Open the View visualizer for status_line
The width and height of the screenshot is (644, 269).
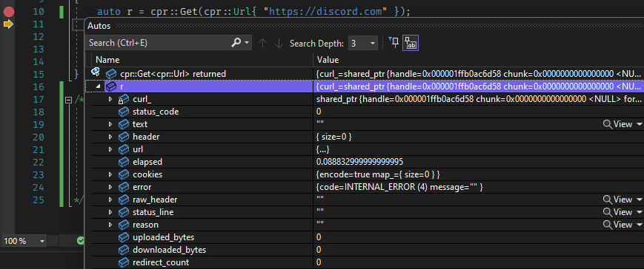618,212
